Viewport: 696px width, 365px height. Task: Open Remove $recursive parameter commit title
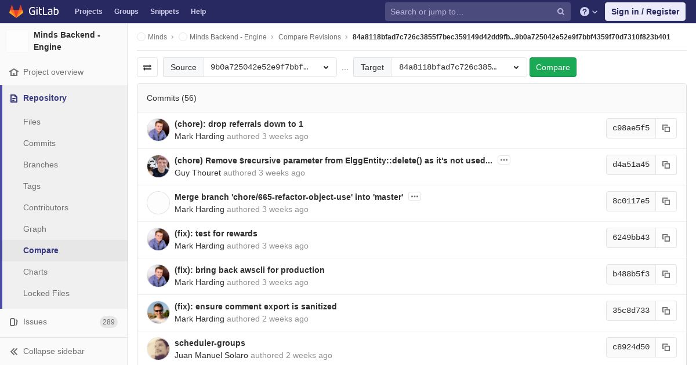coord(333,160)
